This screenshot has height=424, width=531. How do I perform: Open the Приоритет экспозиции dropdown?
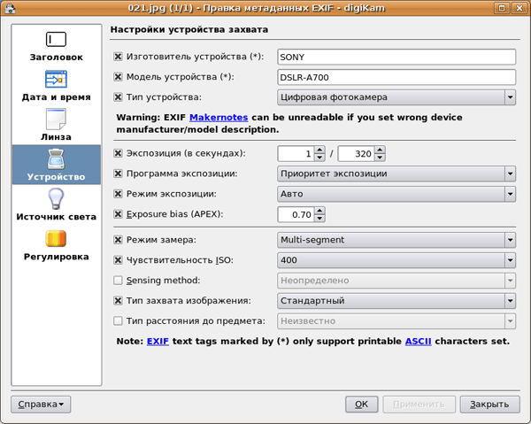tap(396, 173)
